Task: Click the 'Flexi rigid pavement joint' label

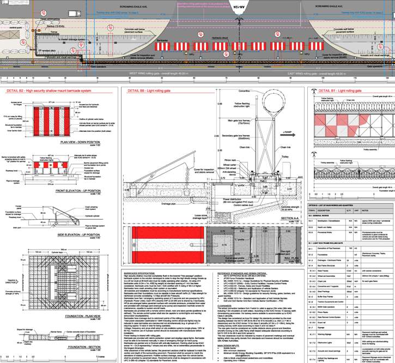Action: click(284, 252)
